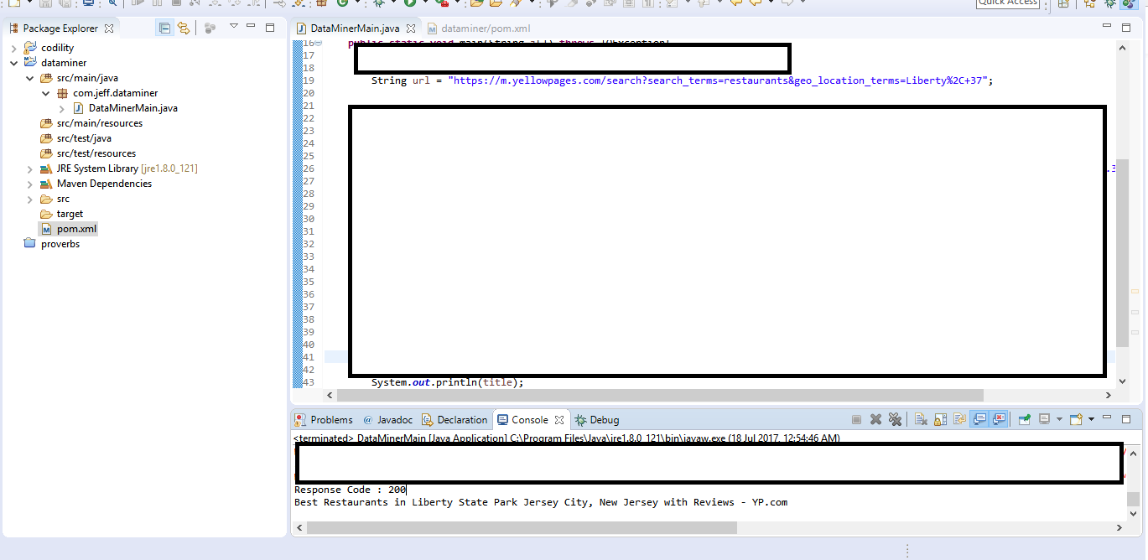1148x560 pixels.
Task: Click the Display Selected Console icon
Action: pos(1044,419)
